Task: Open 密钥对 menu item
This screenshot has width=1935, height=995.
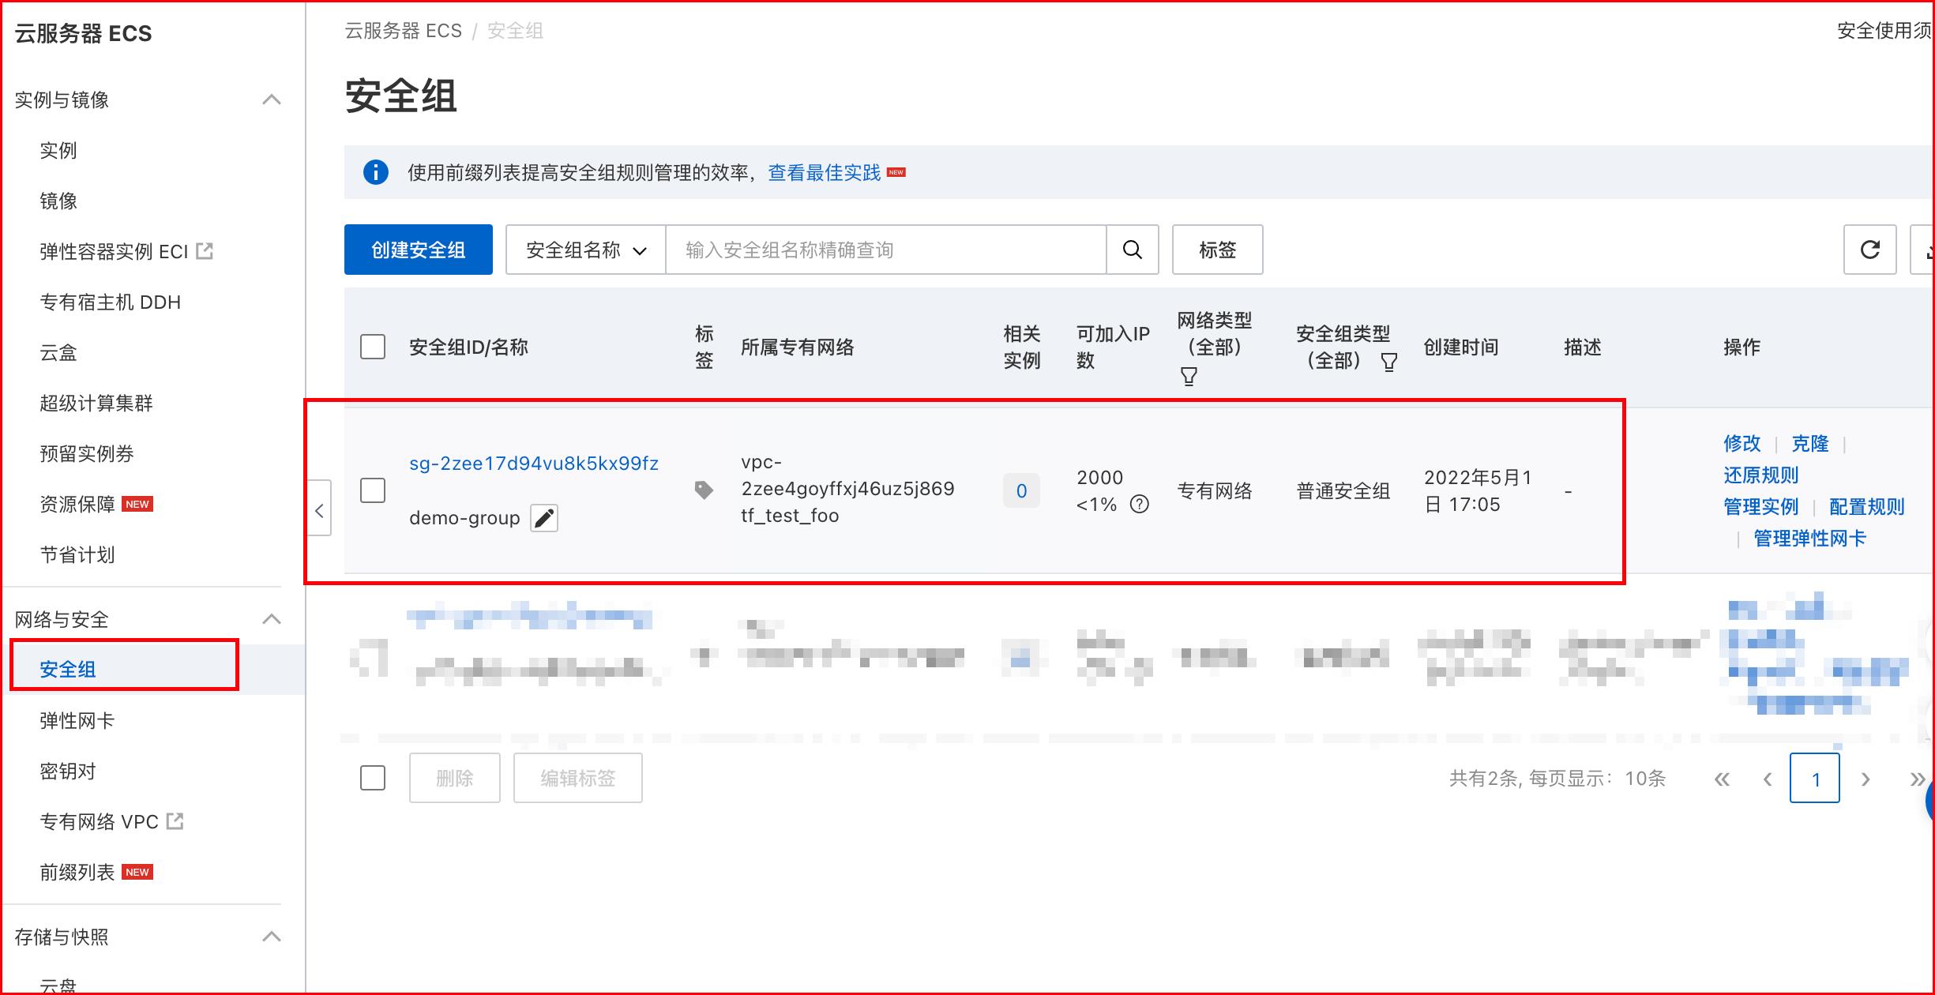Action: click(x=68, y=771)
